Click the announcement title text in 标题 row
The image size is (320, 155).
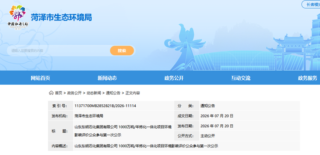pos(123,131)
